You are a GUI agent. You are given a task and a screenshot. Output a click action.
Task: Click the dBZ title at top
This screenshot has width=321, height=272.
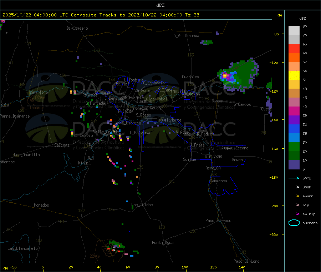(160, 5)
